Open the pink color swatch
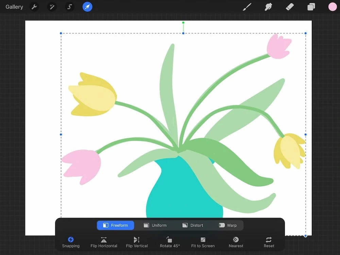Screen dimensions: 340x255 click(333, 7)
